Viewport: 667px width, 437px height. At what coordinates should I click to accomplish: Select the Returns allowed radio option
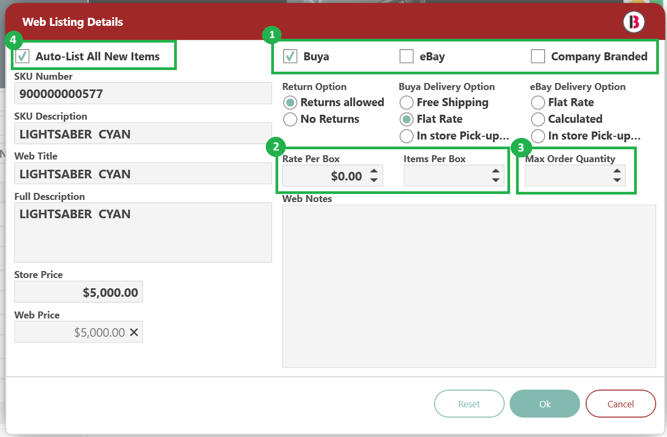click(290, 102)
